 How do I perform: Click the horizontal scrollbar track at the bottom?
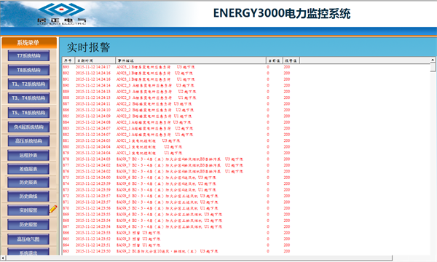199,258
